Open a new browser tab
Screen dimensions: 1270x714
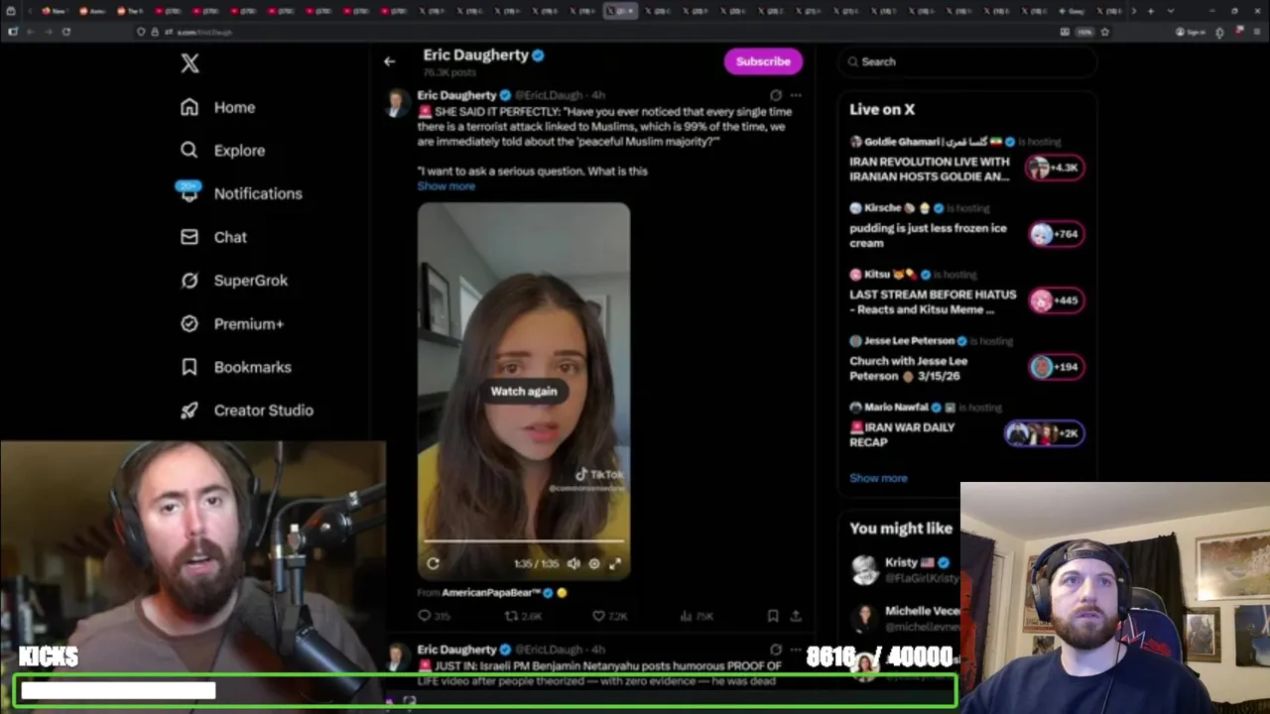click(x=1151, y=11)
